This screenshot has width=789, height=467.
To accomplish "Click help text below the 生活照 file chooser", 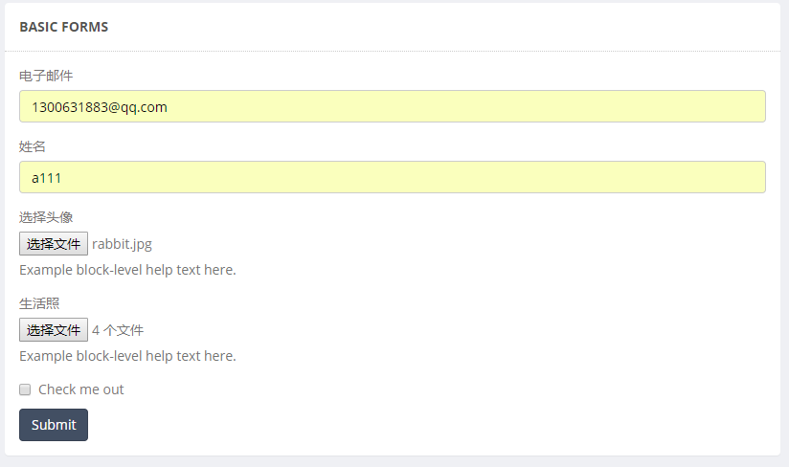I will point(127,356).
